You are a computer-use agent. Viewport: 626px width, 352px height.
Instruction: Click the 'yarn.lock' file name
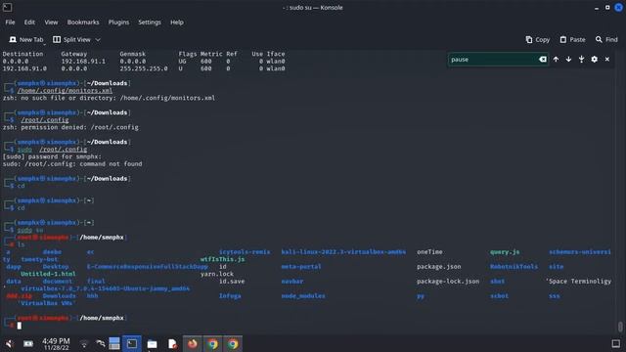pyautogui.click(x=217, y=274)
